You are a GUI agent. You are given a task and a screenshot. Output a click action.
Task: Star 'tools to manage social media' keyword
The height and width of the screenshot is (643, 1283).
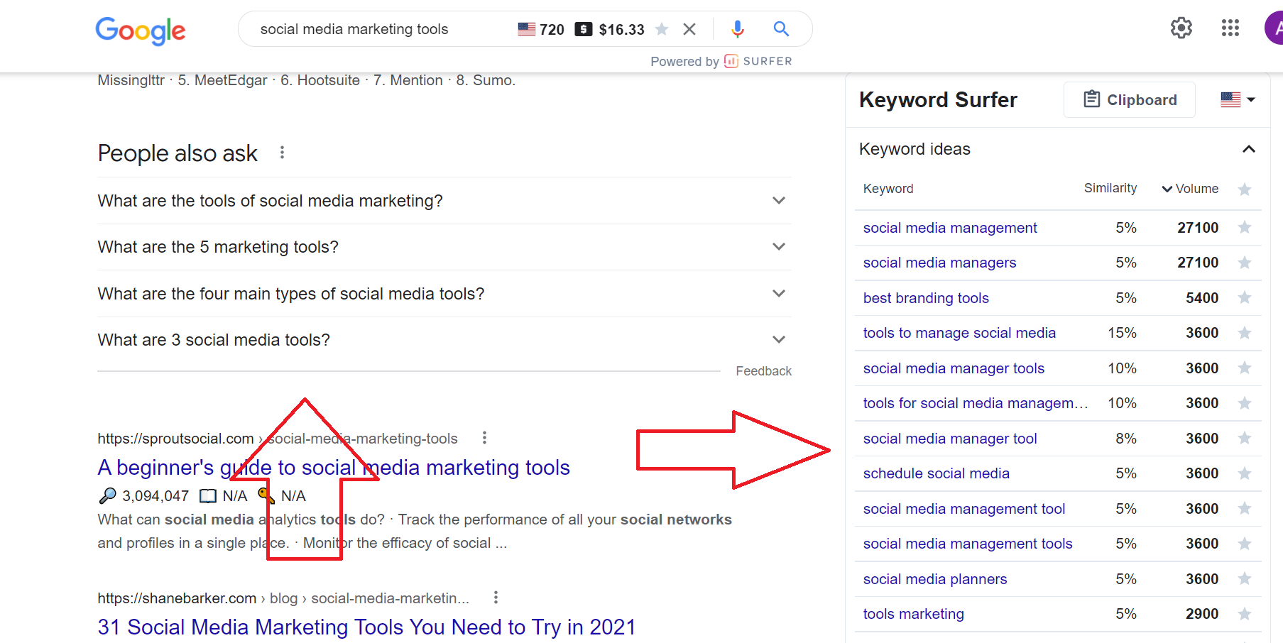[1244, 332]
